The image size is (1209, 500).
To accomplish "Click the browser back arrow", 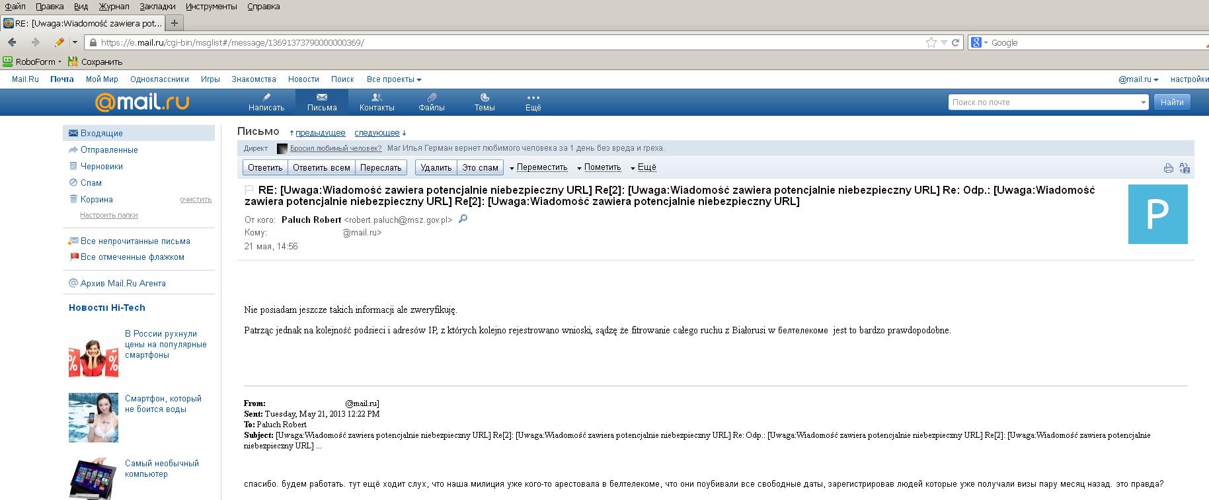I will pyautogui.click(x=12, y=42).
